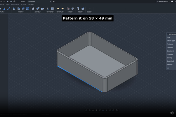Click the Interference icon in Inspect

[68, 8]
